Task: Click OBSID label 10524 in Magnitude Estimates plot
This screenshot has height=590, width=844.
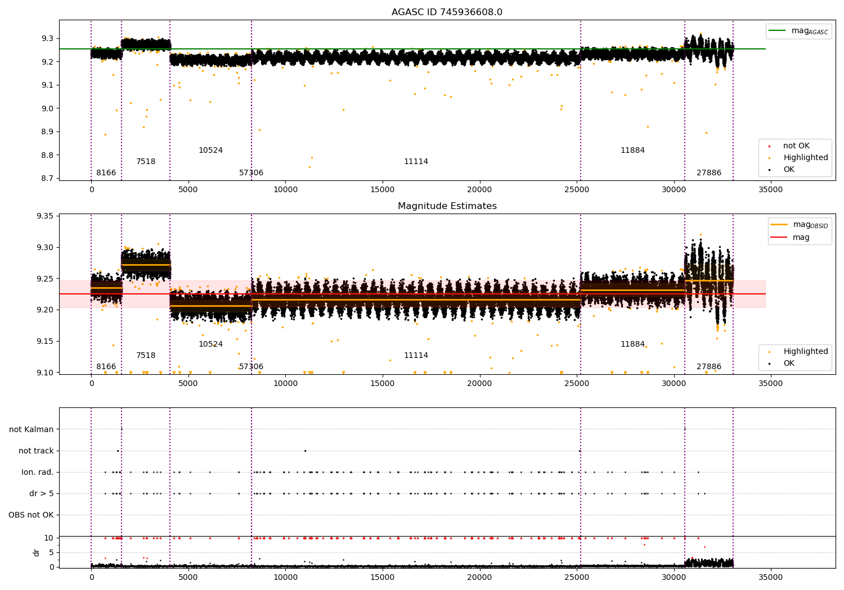Action: pyautogui.click(x=210, y=344)
